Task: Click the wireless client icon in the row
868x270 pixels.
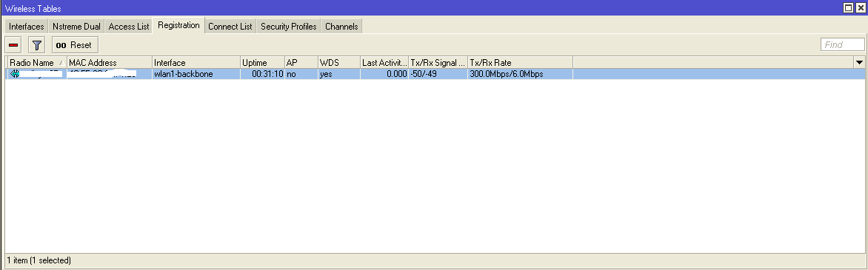Action: tap(15, 73)
